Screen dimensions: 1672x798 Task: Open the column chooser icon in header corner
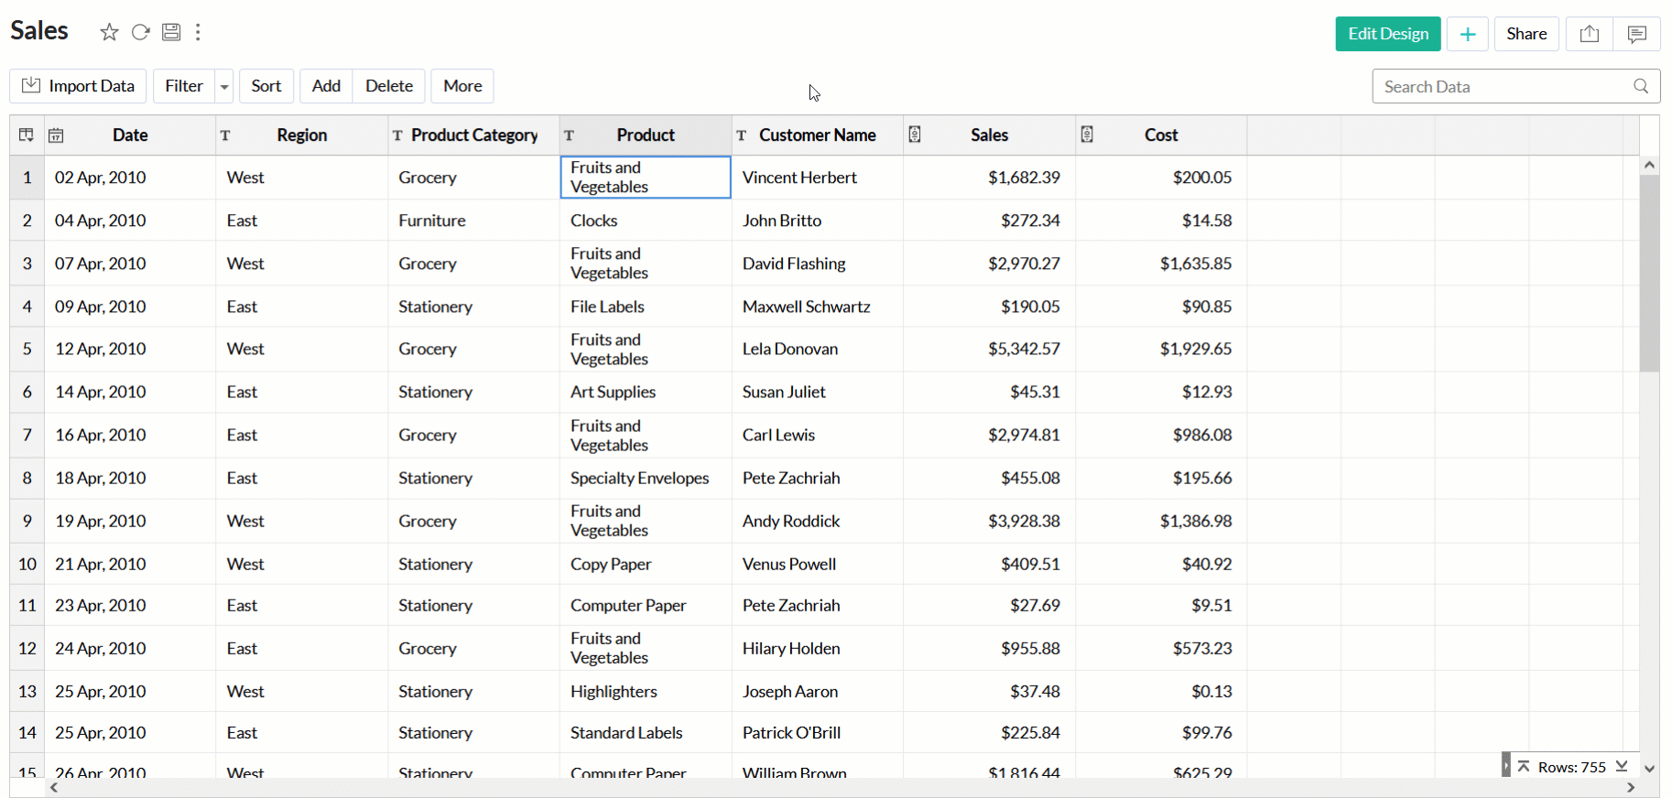[27, 135]
